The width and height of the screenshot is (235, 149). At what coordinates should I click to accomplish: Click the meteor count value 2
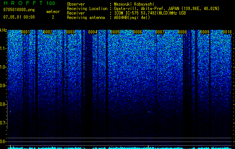[53, 17]
